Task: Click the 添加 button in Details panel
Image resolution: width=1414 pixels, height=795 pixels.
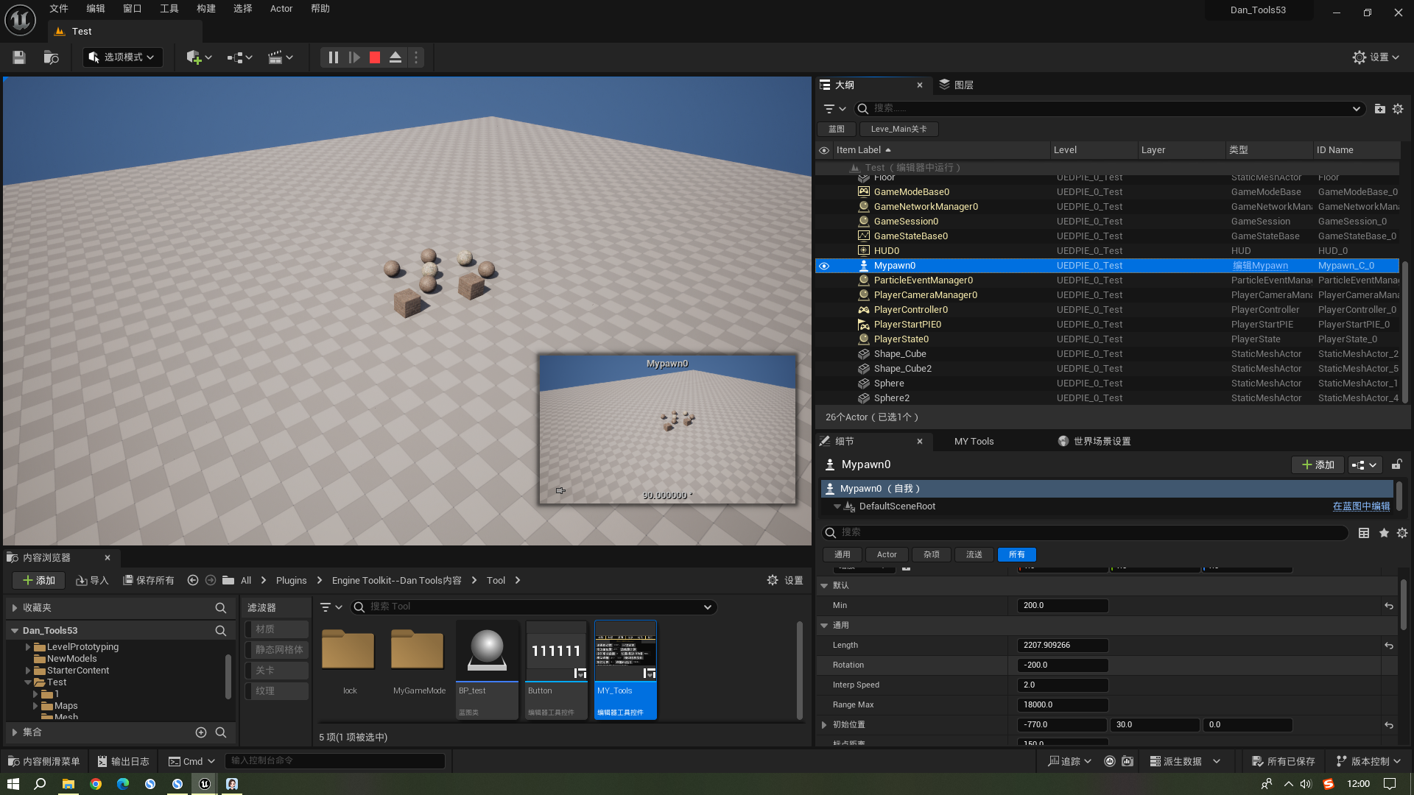Action: (x=1318, y=465)
